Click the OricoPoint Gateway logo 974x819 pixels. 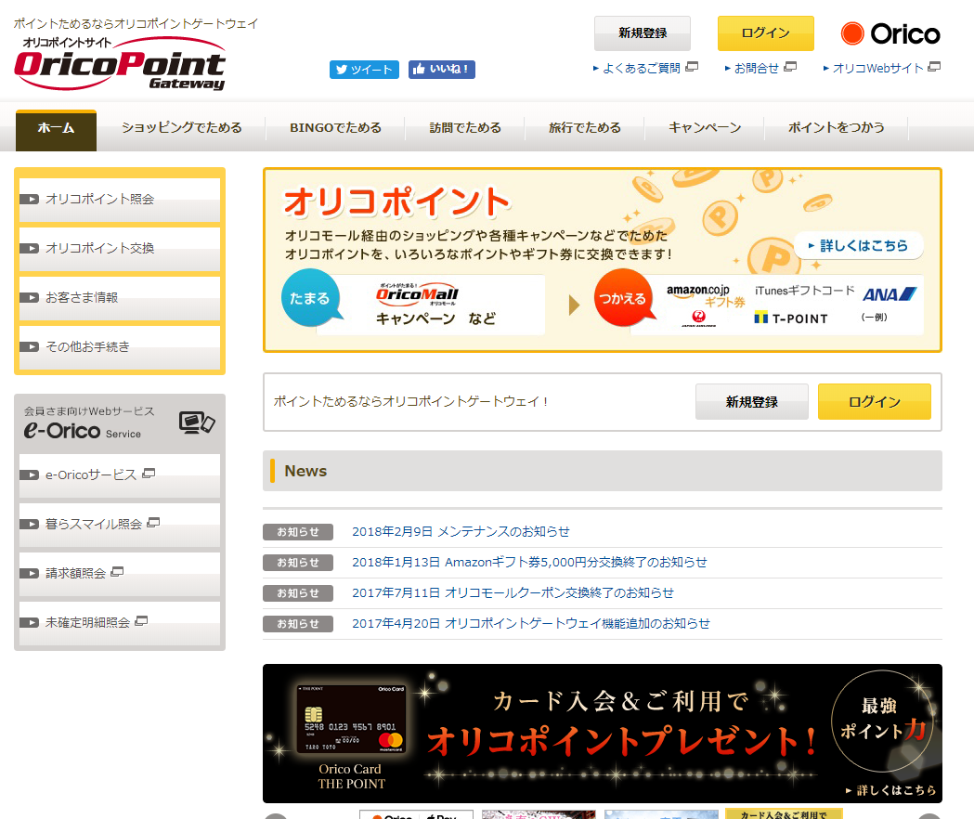point(120,64)
